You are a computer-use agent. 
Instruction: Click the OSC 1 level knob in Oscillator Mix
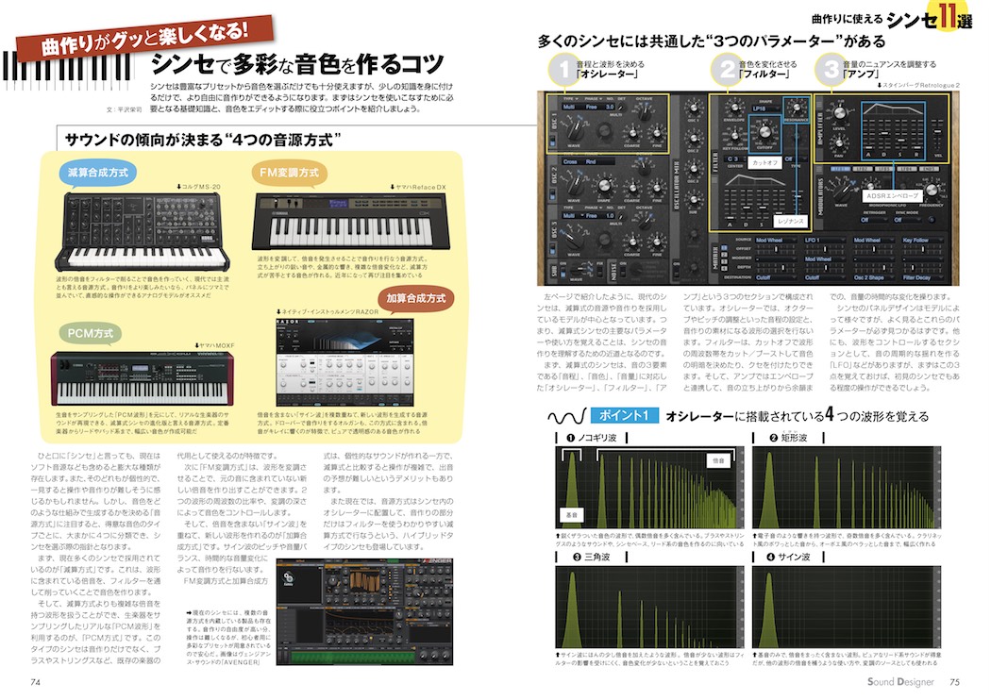click(694, 108)
